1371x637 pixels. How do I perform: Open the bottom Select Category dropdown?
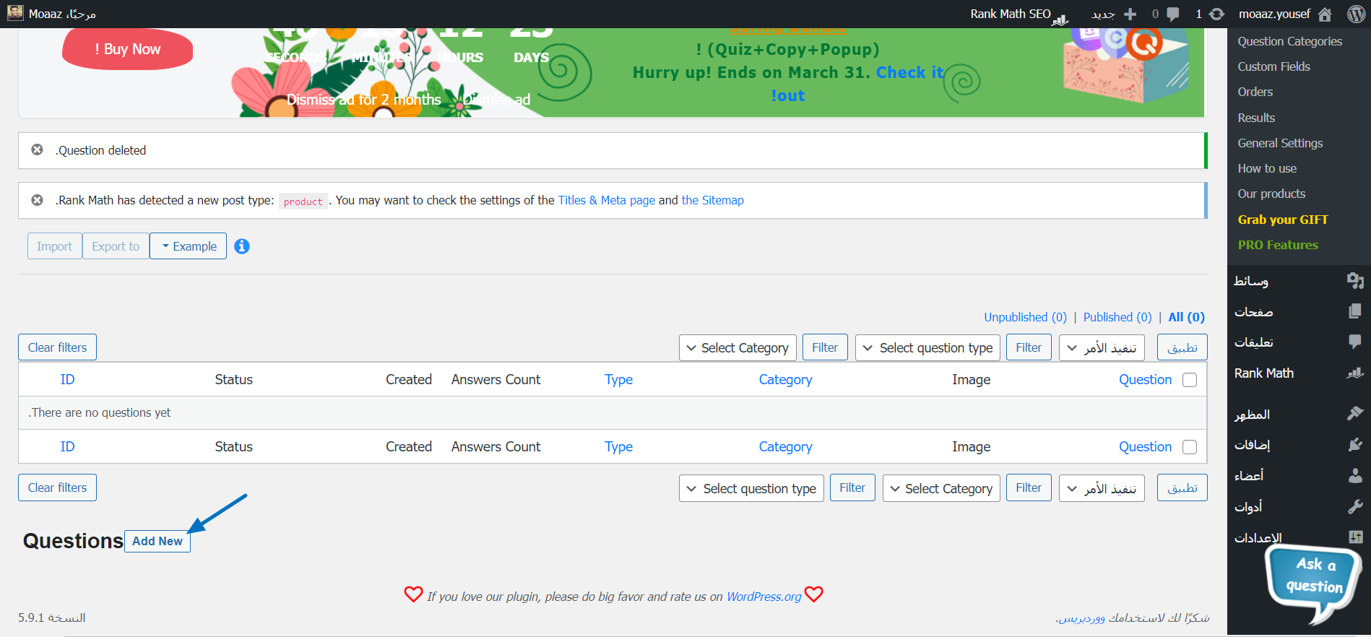(x=941, y=488)
